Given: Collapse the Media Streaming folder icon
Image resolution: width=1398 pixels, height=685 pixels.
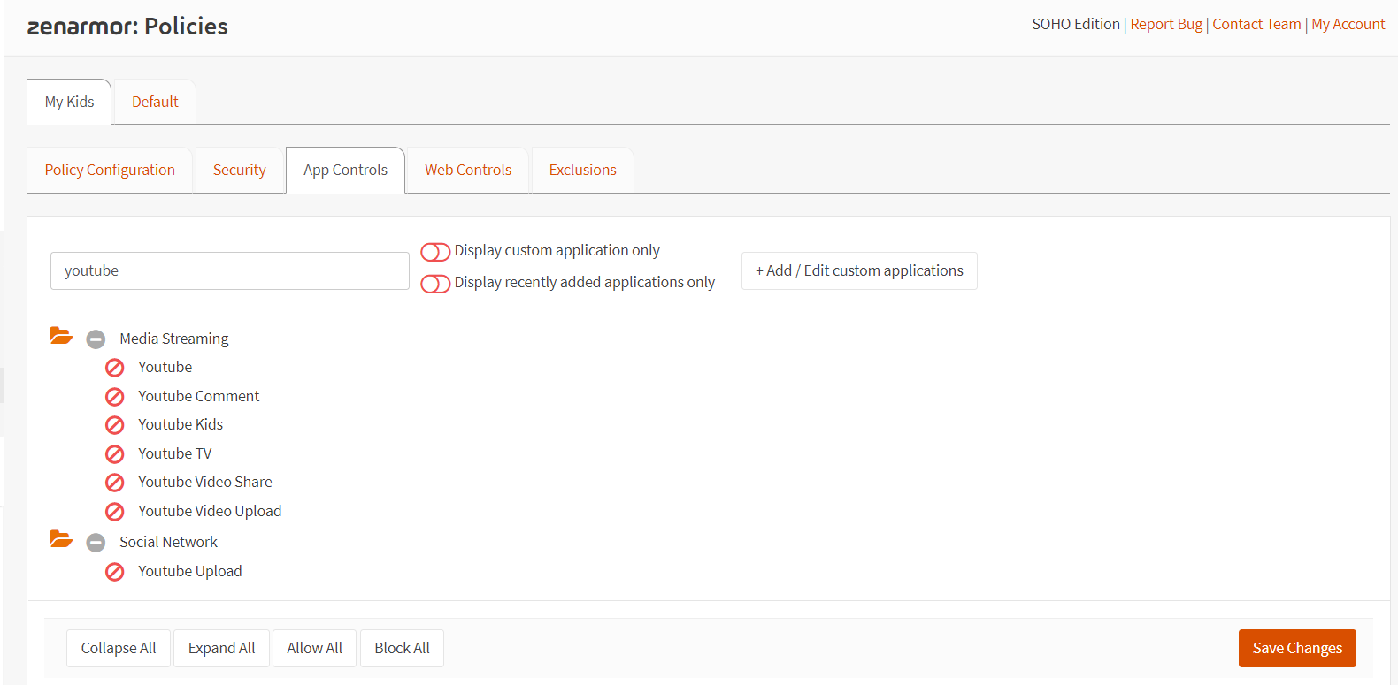Looking at the screenshot, I should (x=61, y=336).
